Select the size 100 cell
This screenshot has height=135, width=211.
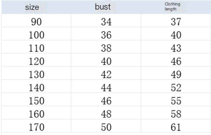(x=36, y=35)
